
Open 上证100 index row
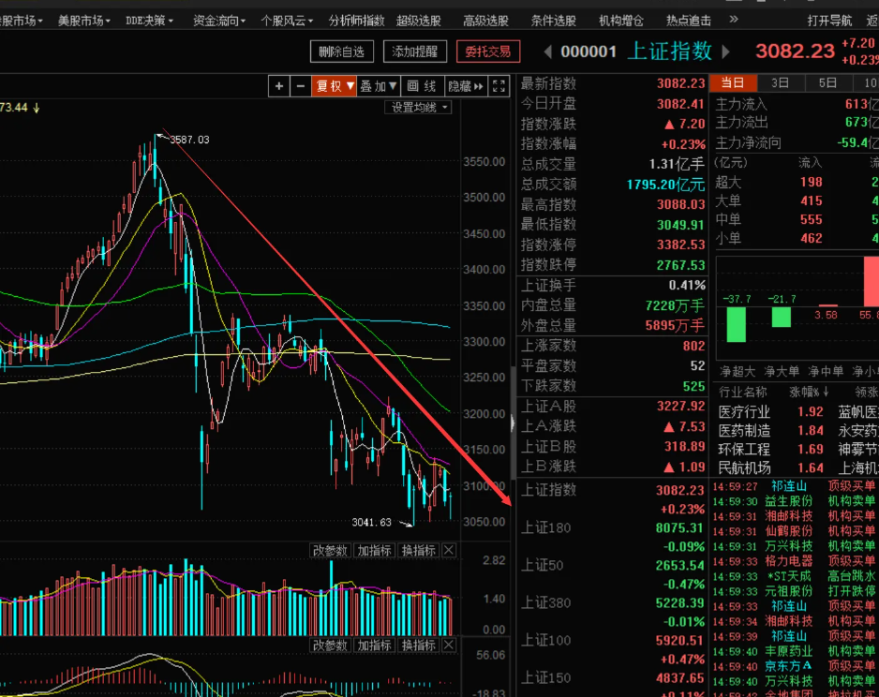click(x=613, y=649)
